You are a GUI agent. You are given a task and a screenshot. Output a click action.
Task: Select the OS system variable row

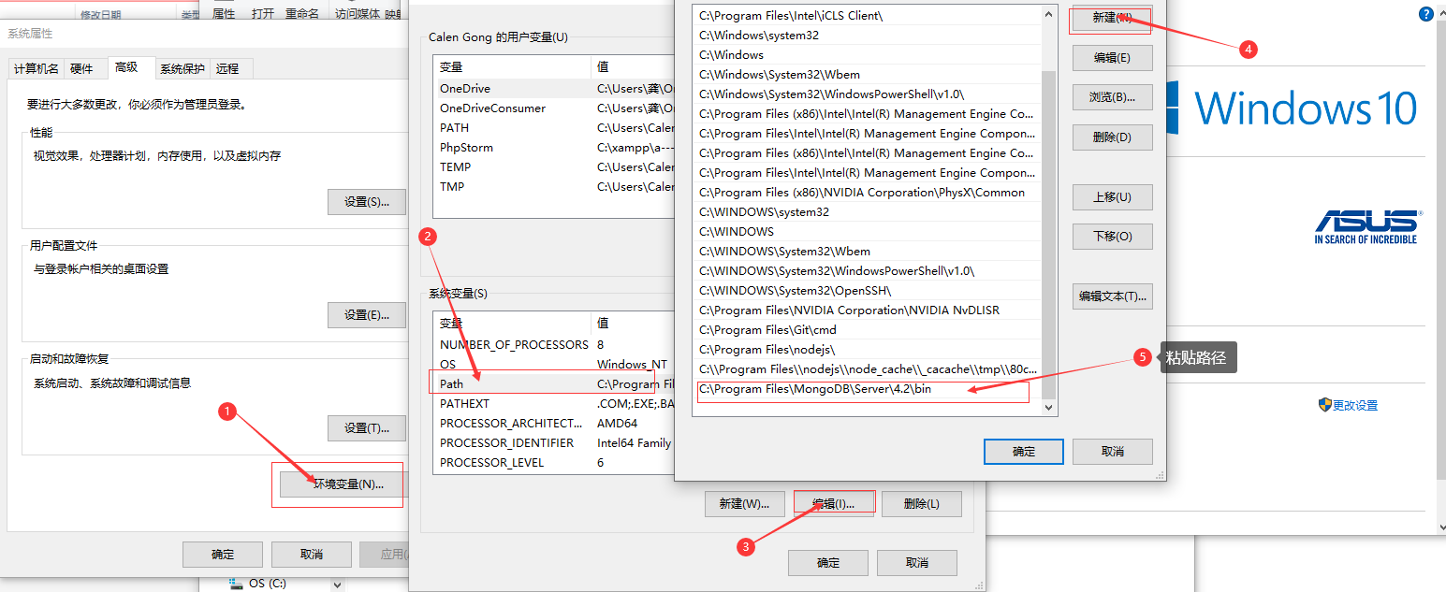(554, 364)
